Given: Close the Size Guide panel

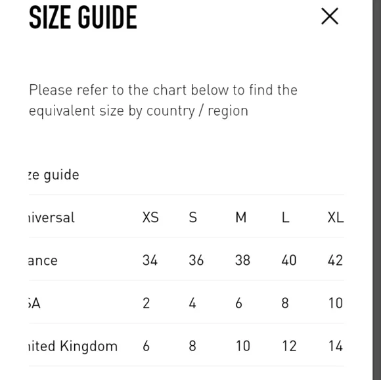Looking at the screenshot, I should coord(330,16).
